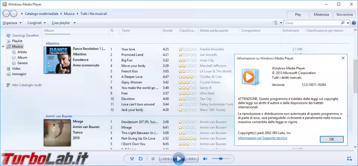Open the Organizza menu

(x=12, y=23)
